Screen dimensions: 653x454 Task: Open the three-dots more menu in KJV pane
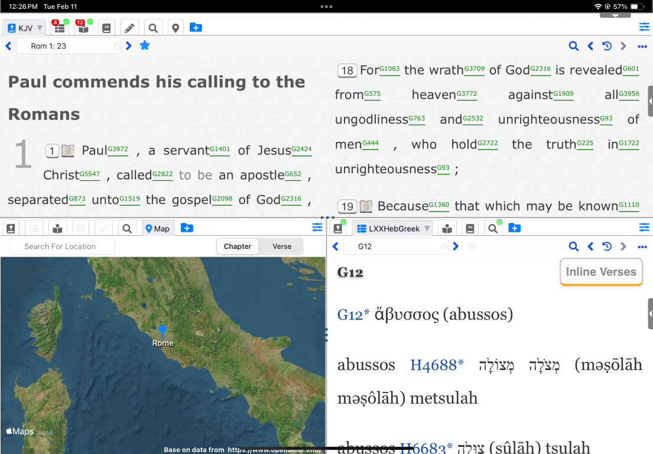pos(642,46)
